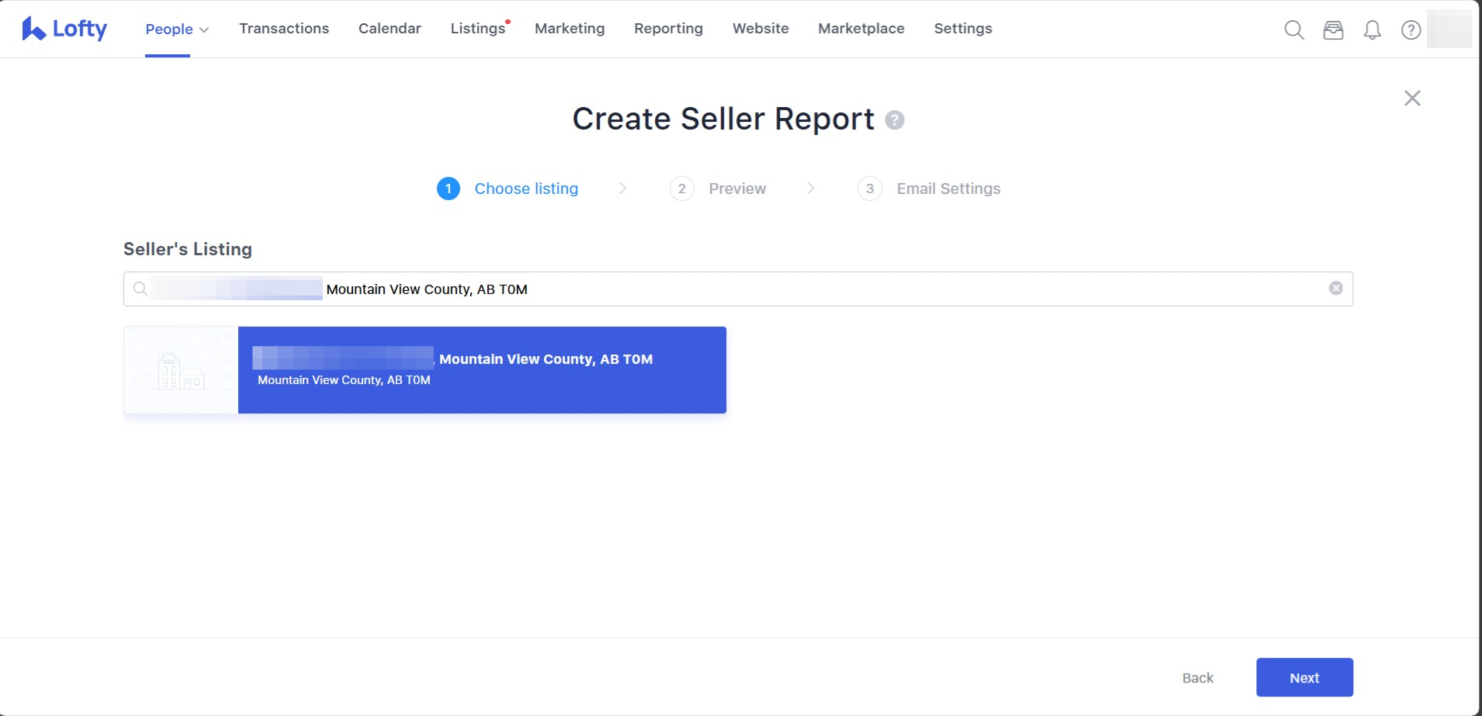
Task: Expand the People dropdown menu
Action: 177,29
